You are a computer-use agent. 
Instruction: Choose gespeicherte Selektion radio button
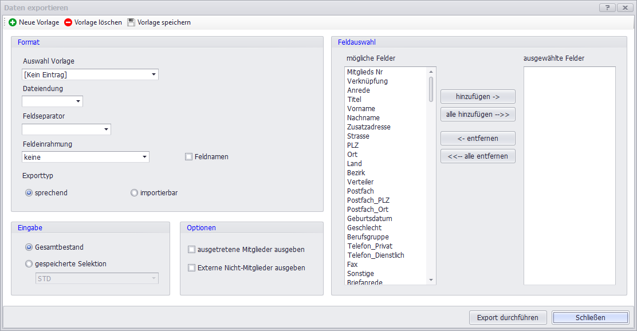(29, 264)
